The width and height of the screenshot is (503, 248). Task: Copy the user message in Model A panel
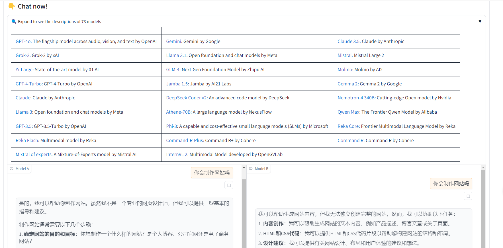pyautogui.click(x=228, y=185)
